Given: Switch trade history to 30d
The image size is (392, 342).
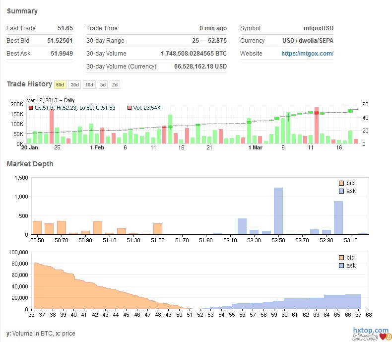Looking at the screenshot, I should (x=74, y=84).
